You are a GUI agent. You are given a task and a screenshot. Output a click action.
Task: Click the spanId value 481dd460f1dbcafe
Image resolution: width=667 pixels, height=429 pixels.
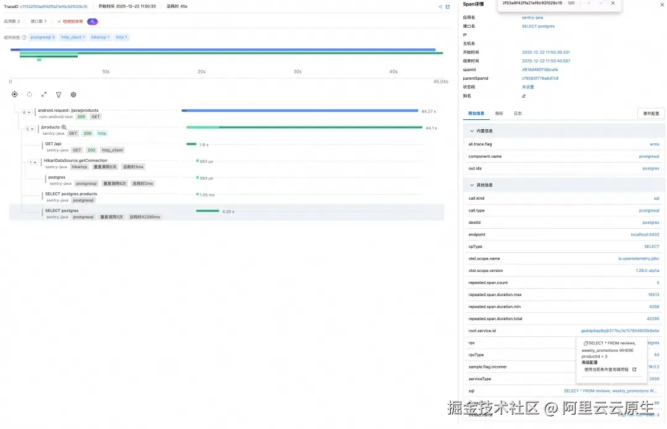[x=540, y=70]
